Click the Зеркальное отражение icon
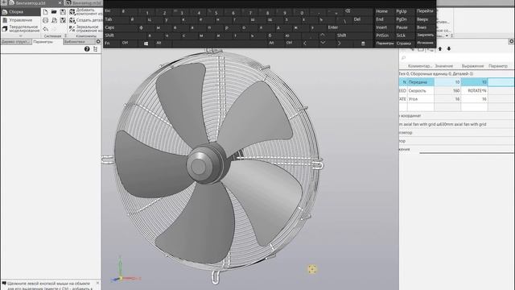This screenshot has height=290, width=515. (72, 29)
